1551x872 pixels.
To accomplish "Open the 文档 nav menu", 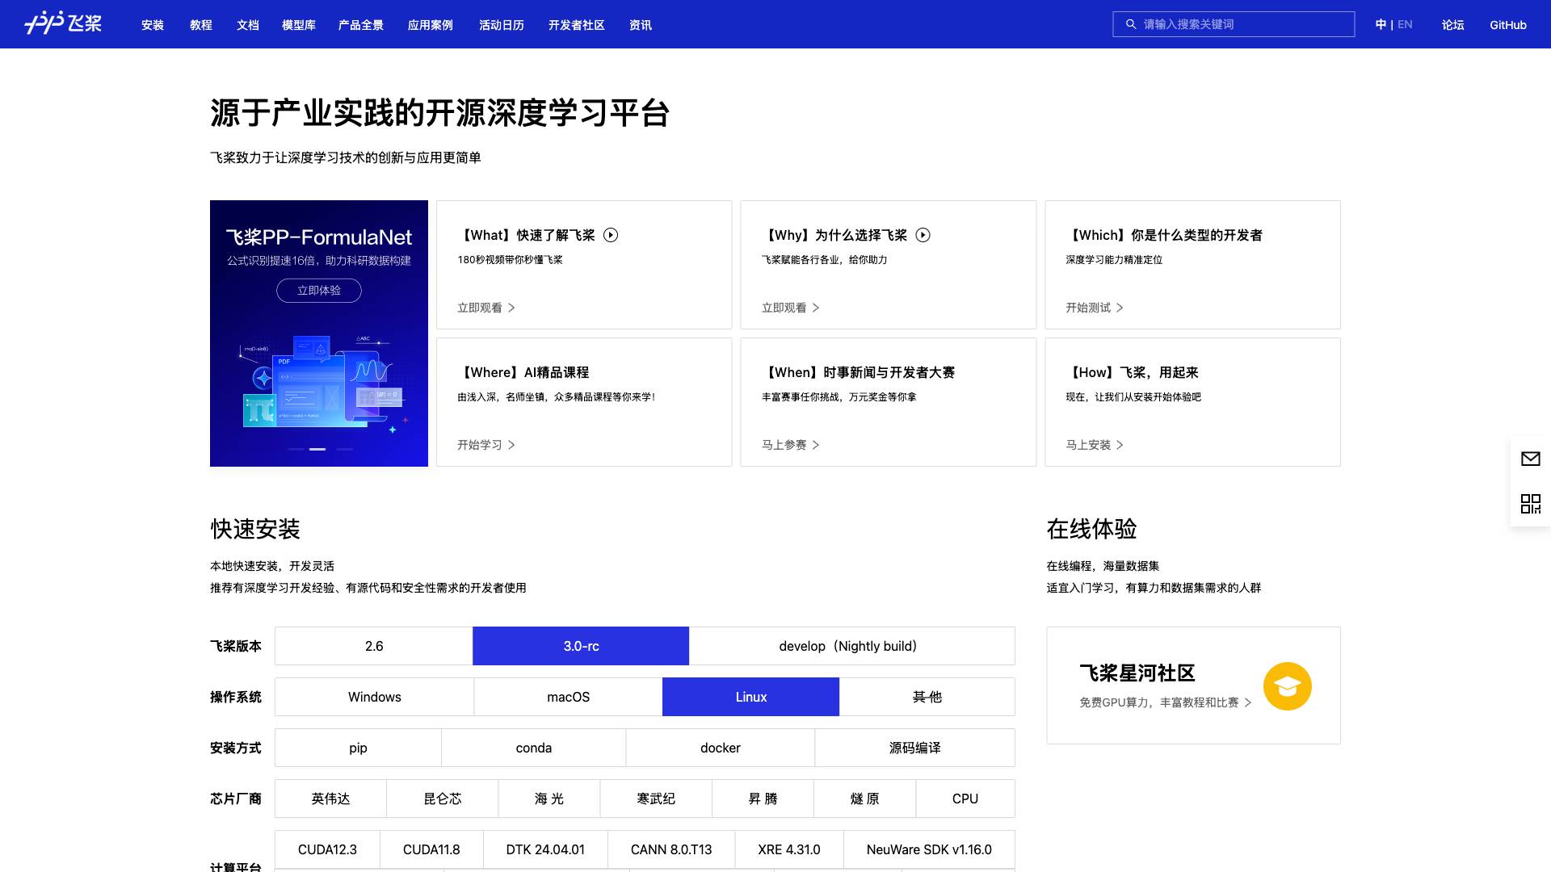I will (x=248, y=25).
